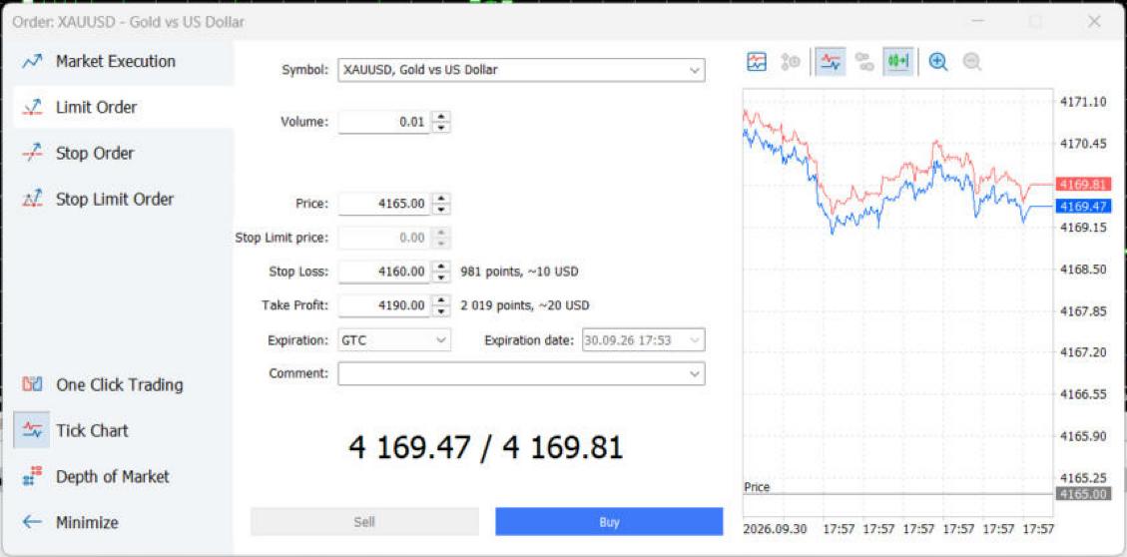Screen dimensions: 1127x557
Task: Decrease Stop Loss with down arrow
Action: 441,278
